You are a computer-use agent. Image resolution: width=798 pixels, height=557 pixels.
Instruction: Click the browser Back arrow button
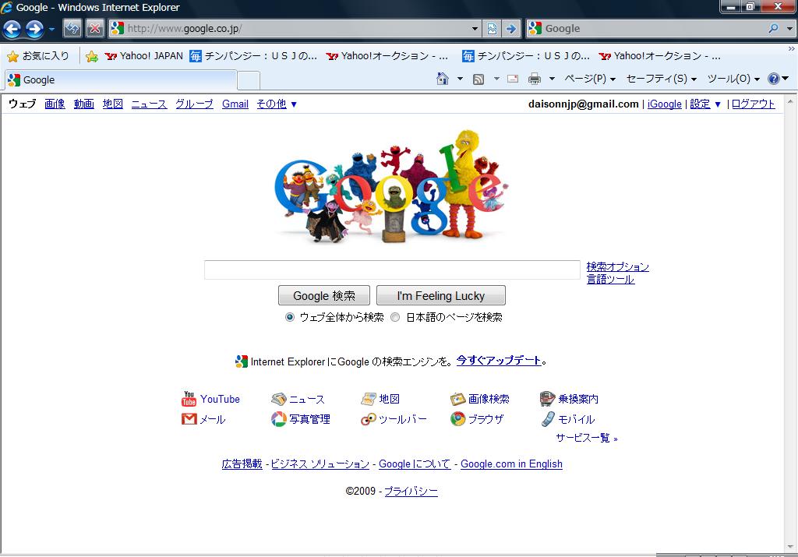click(x=12, y=29)
